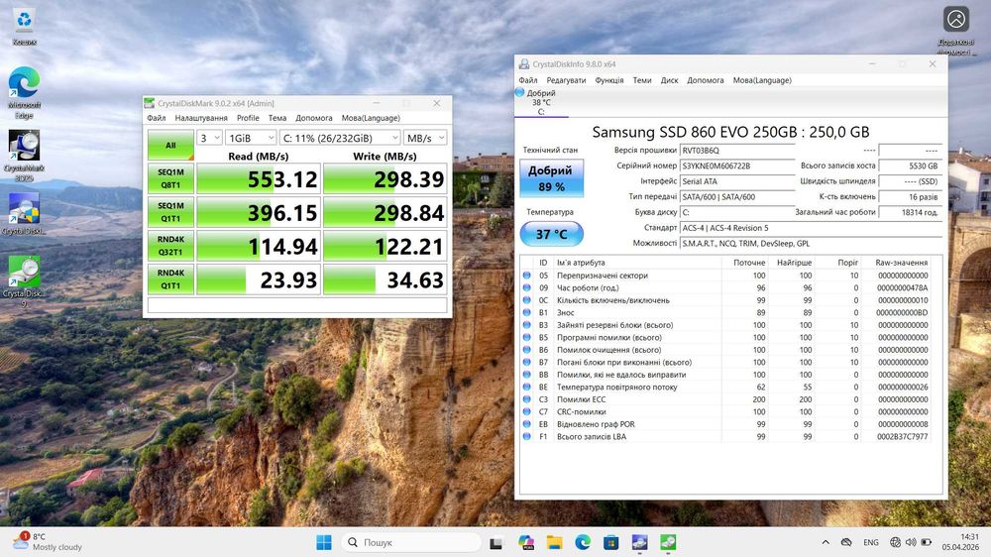Open File Explorer from the taskbar
This screenshot has width=991, height=557.
554,542
